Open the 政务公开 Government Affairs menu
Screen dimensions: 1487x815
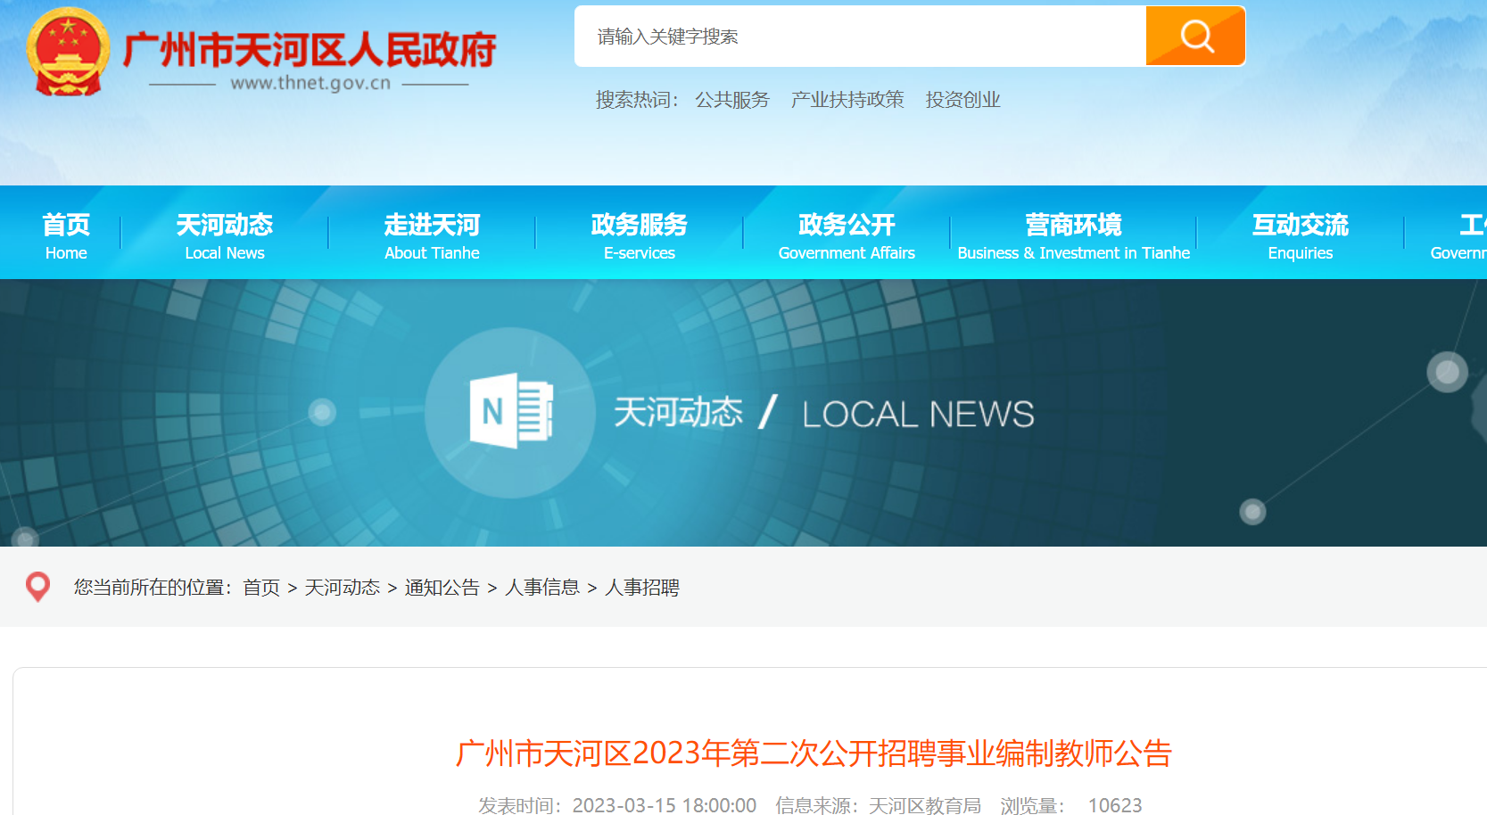(x=847, y=235)
